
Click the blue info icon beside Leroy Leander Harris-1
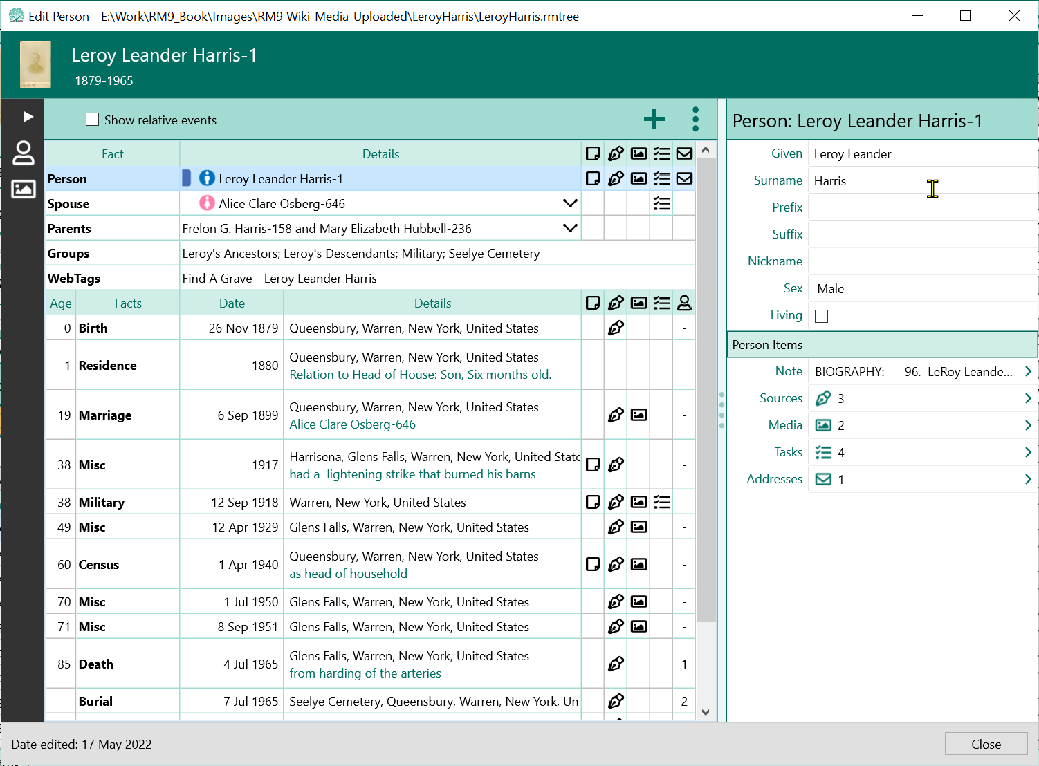[206, 178]
